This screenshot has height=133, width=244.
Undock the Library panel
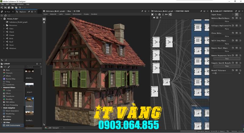click(x=37, y=64)
